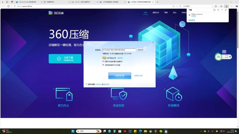Toggle the Edge sidebar button
The image size is (239, 134).
pos(236,6)
